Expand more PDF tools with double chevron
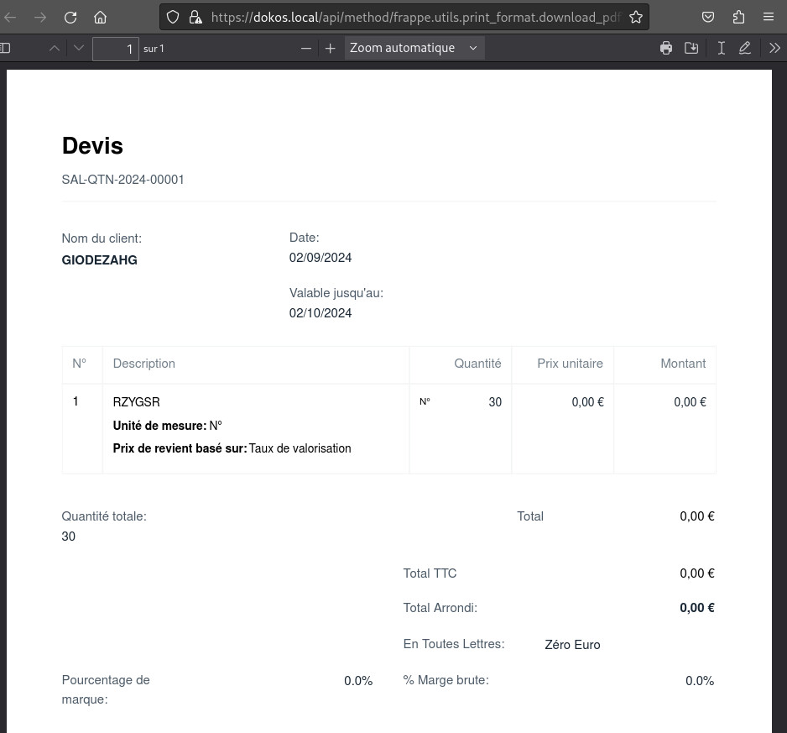Image resolution: width=787 pixels, height=733 pixels. [774, 48]
